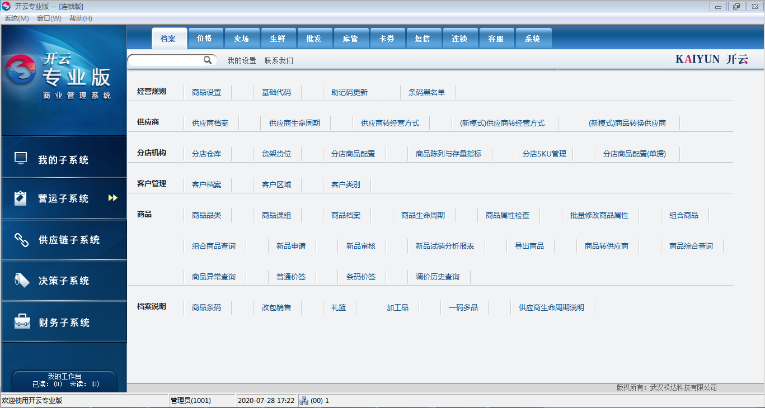Click the tag icon beside 决策子系统

[x=22, y=280]
